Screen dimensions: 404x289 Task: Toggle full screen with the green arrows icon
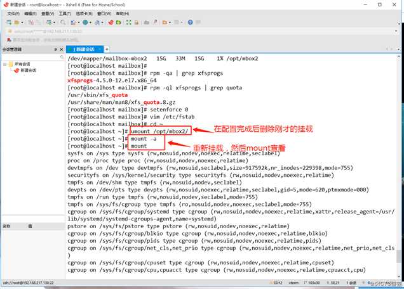(x=128, y=23)
